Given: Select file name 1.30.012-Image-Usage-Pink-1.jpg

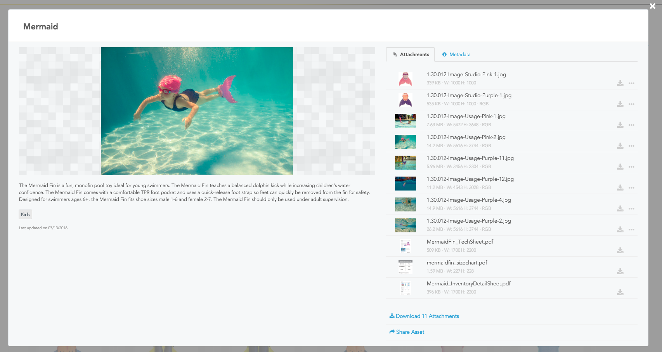Looking at the screenshot, I should pyautogui.click(x=466, y=116).
